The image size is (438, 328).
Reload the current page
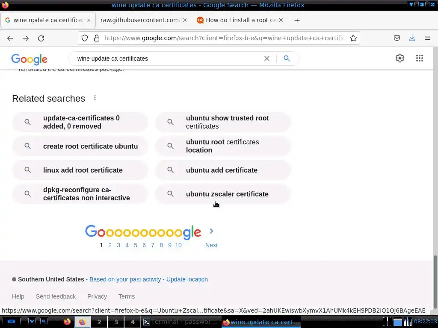tap(41, 38)
